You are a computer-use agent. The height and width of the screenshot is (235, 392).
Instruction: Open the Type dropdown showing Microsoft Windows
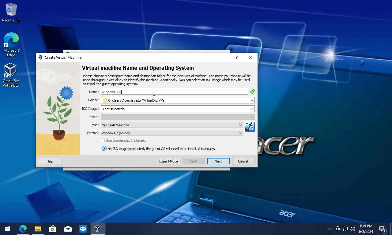tap(172, 125)
